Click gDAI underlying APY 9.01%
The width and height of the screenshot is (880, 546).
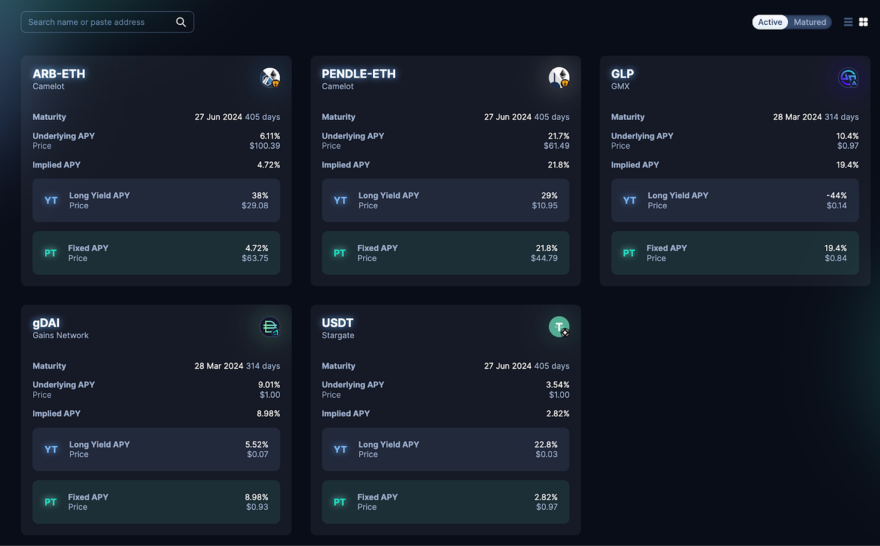click(269, 385)
